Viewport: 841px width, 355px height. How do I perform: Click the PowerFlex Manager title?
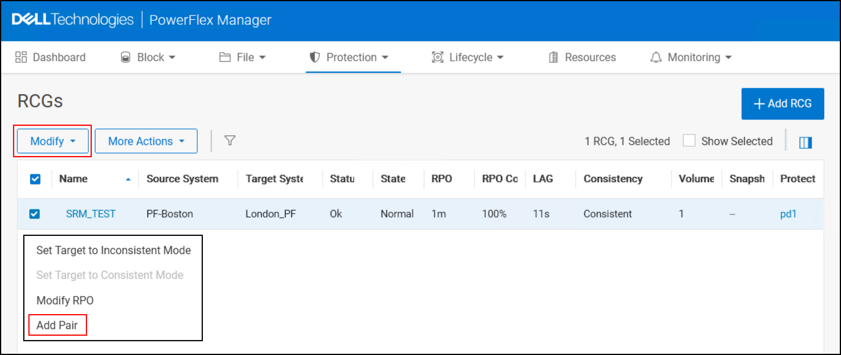tap(210, 20)
